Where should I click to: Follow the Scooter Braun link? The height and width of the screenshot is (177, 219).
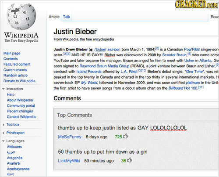pos(175,55)
